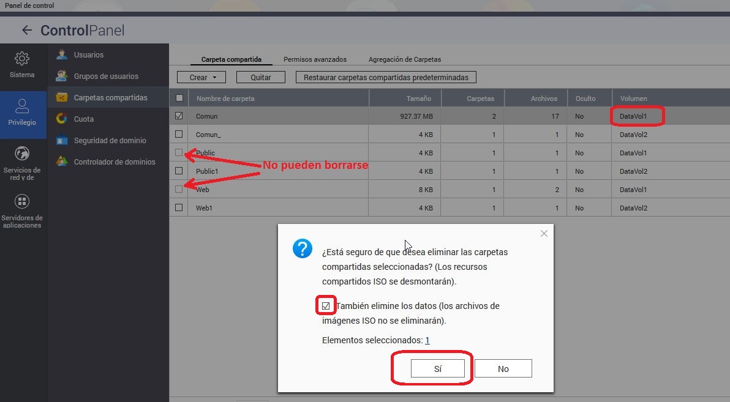
Task: Expand the Crear dropdown button
Action: click(201, 78)
